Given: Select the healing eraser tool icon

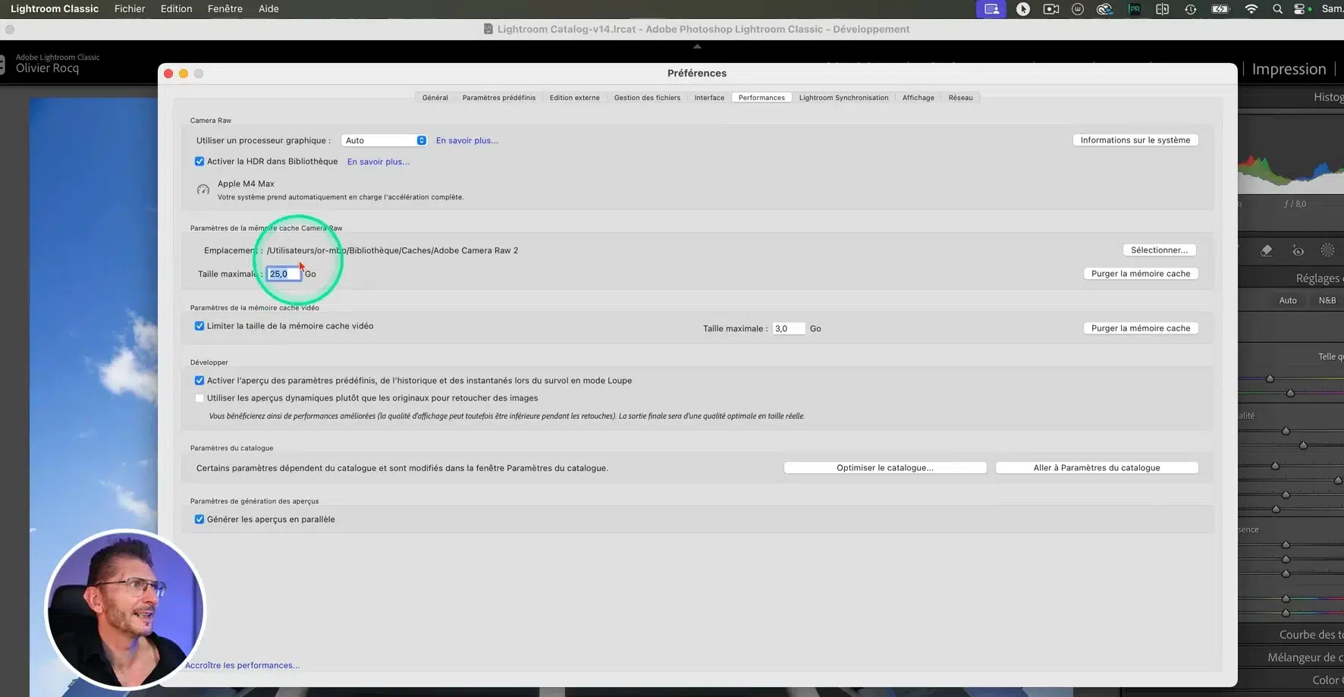Looking at the screenshot, I should (x=1266, y=251).
